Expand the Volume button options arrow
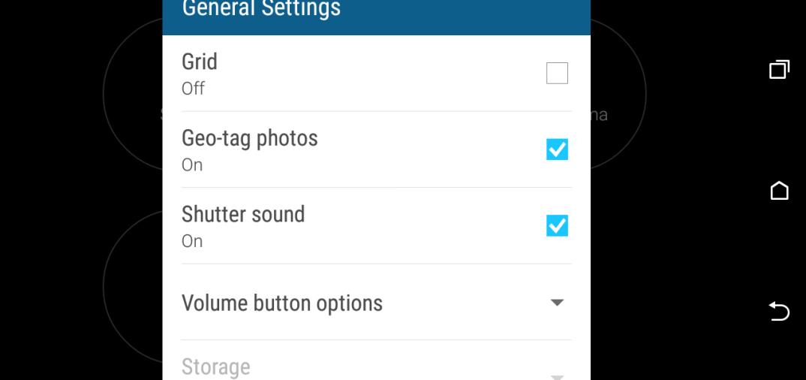The image size is (806, 380). [x=557, y=303]
